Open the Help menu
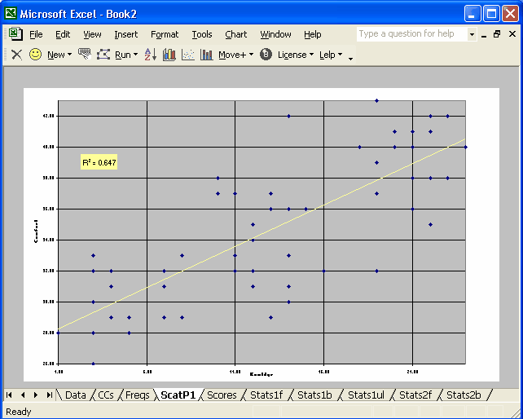 tap(313, 34)
